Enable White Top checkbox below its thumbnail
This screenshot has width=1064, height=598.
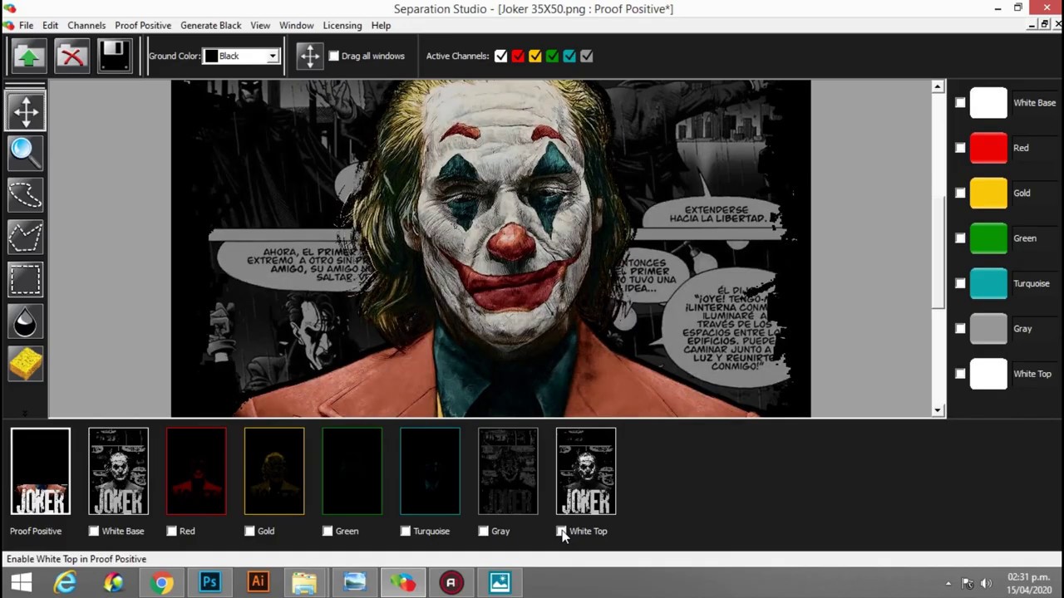coord(561,532)
